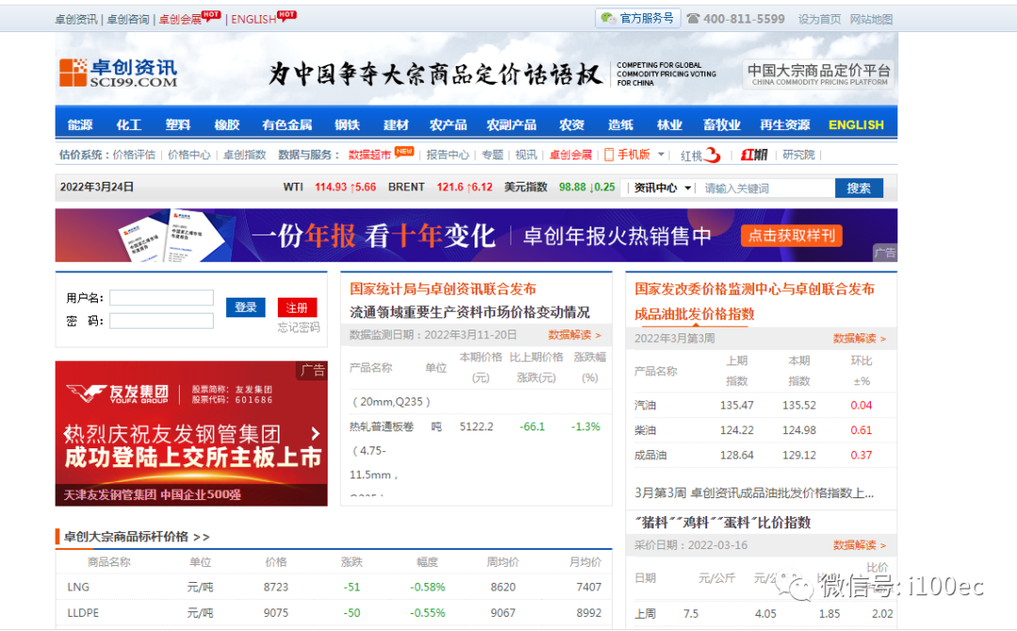Focus the 密码 password field

pyautogui.click(x=162, y=321)
